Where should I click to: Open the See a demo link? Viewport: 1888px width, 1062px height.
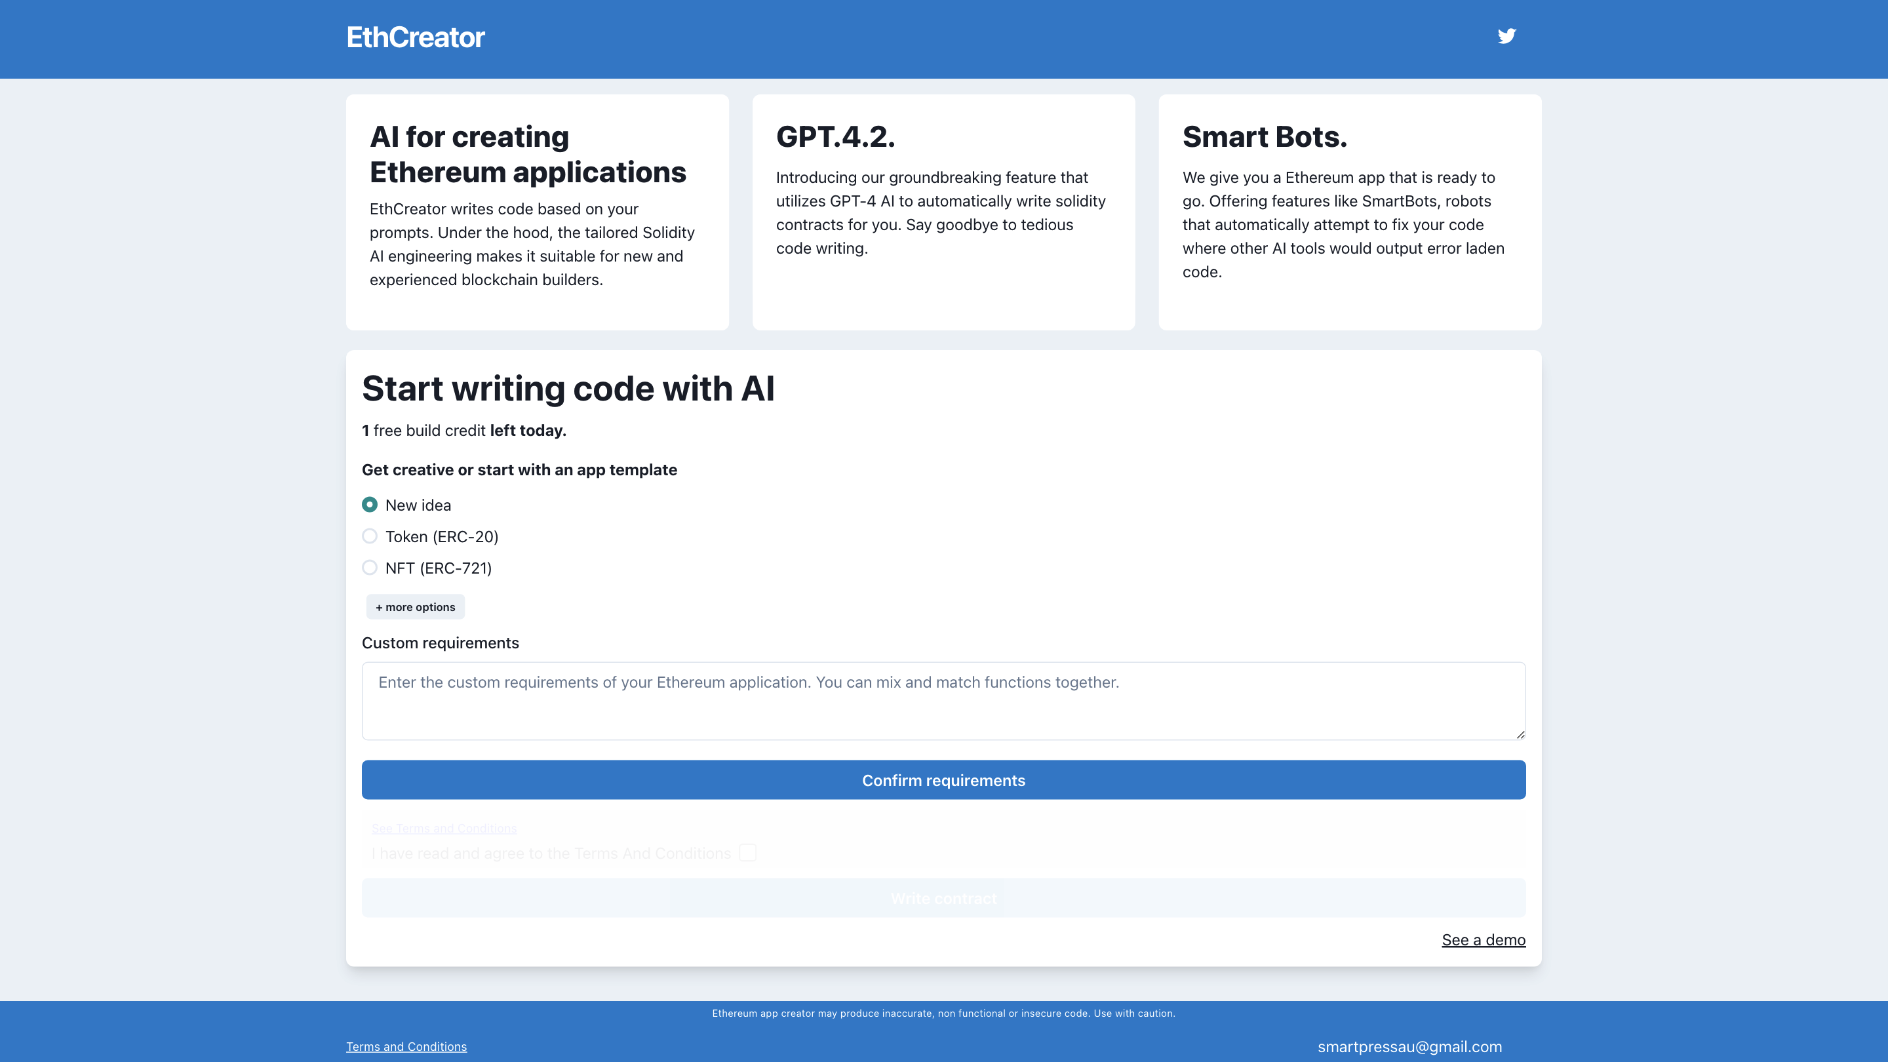pyautogui.click(x=1483, y=939)
